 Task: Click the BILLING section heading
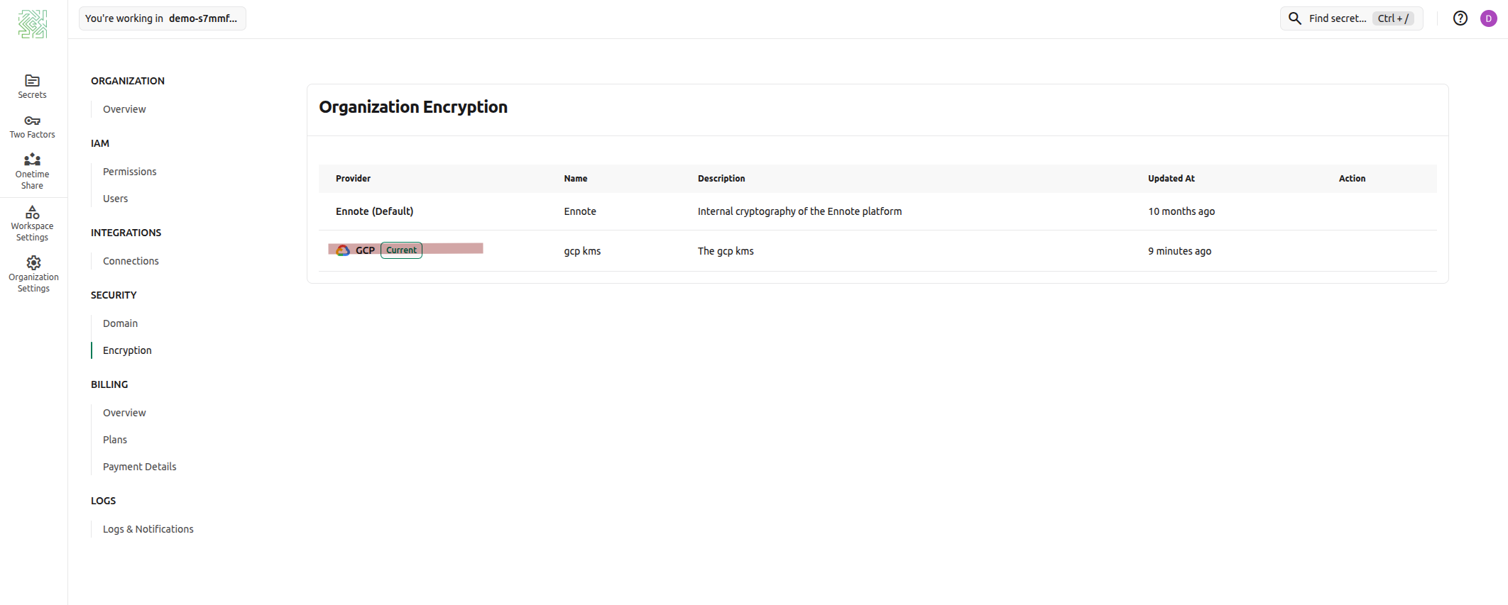pyautogui.click(x=109, y=384)
